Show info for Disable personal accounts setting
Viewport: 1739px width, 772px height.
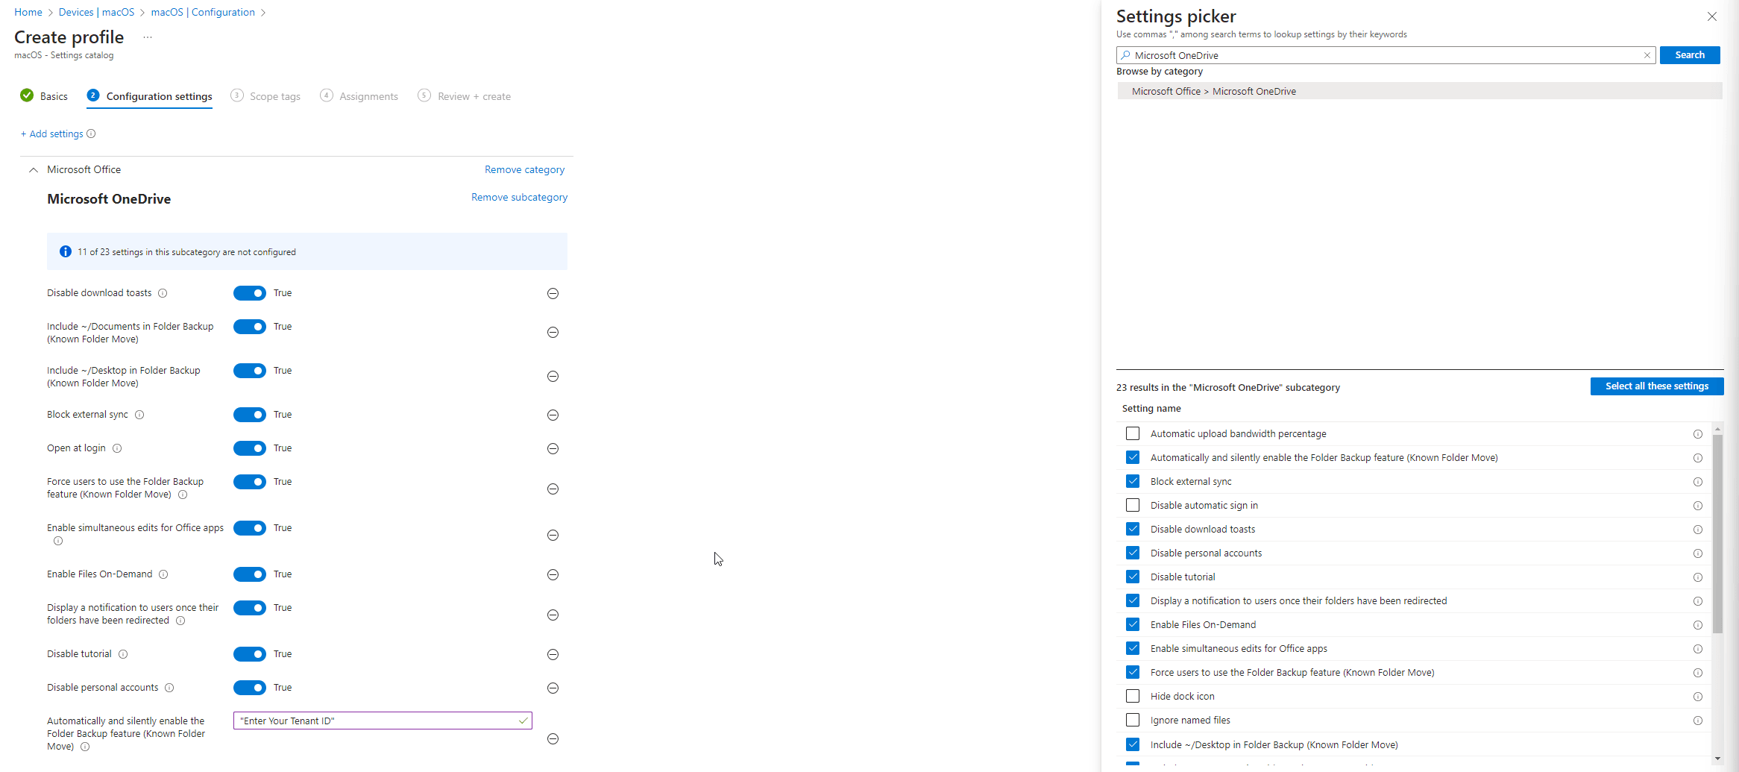pos(169,688)
